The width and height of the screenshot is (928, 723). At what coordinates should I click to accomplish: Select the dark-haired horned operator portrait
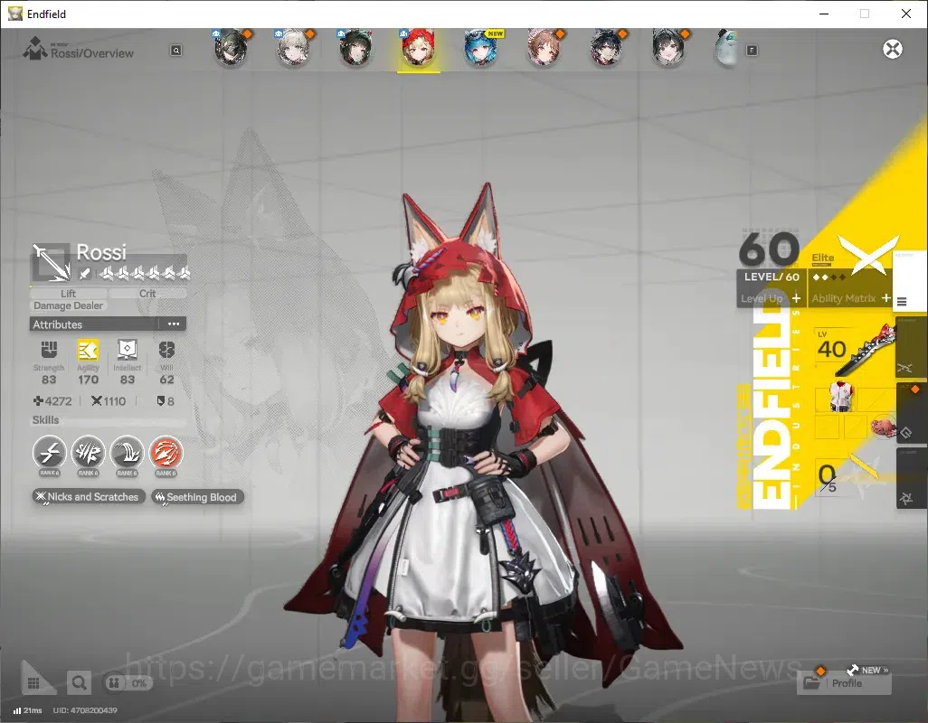tap(606, 48)
